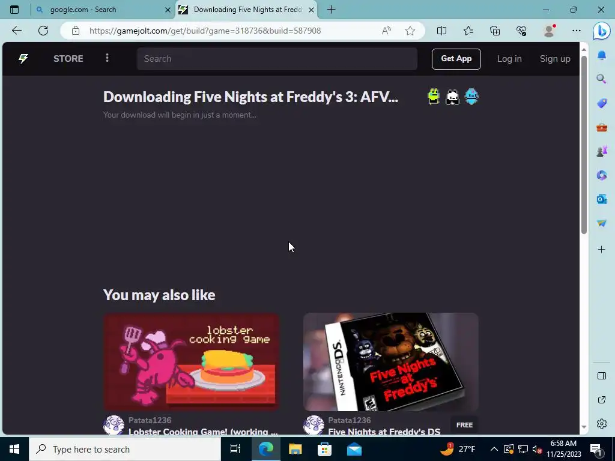This screenshot has height=461, width=615.
Task: Show hidden system tray icons
Action: tap(494, 449)
